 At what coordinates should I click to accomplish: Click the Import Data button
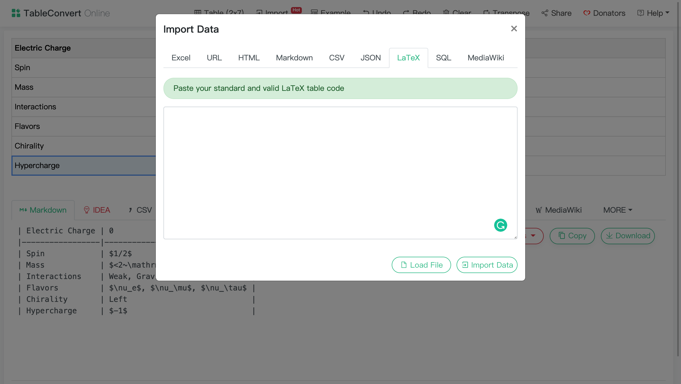487,265
